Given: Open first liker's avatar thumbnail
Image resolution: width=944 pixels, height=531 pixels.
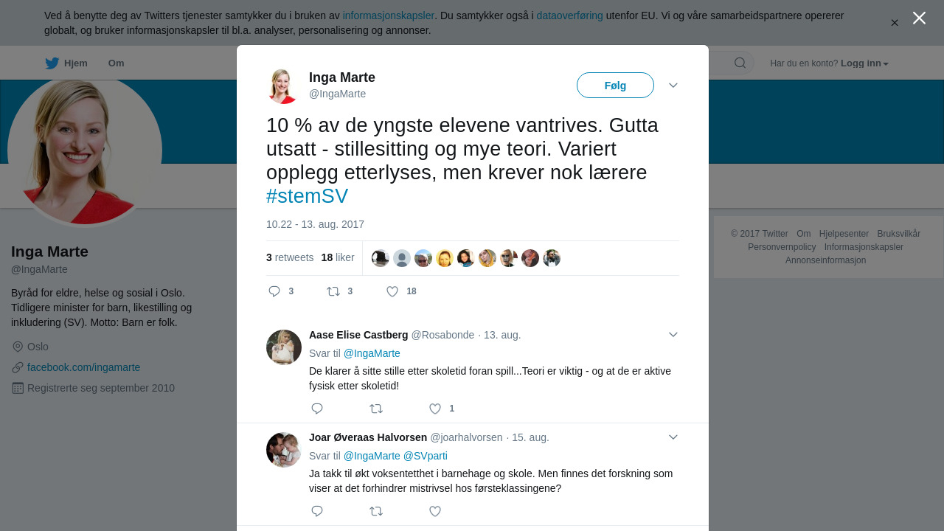Looking at the screenshot, I should pyautogui.click(x=381, y=258).
